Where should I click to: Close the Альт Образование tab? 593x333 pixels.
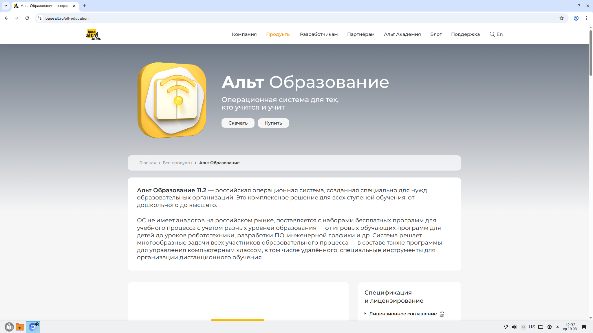click(74, 6)
